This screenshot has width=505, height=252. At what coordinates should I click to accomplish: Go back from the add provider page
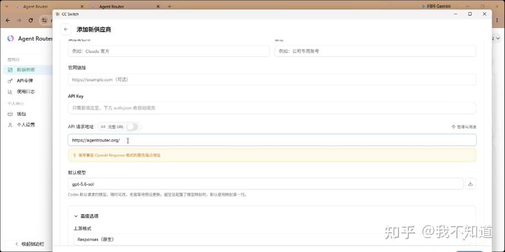coord(66,29)
